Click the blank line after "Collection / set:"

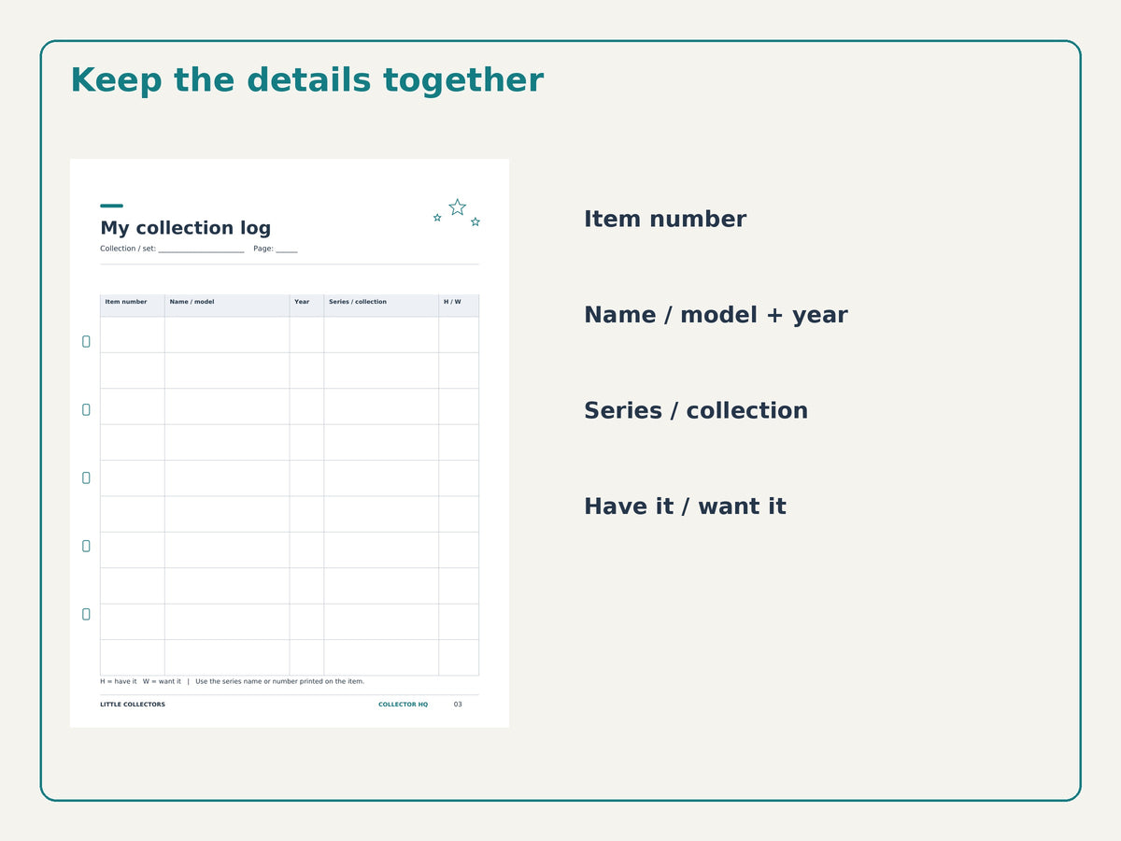pyautogui.click(x=201, y=249)
